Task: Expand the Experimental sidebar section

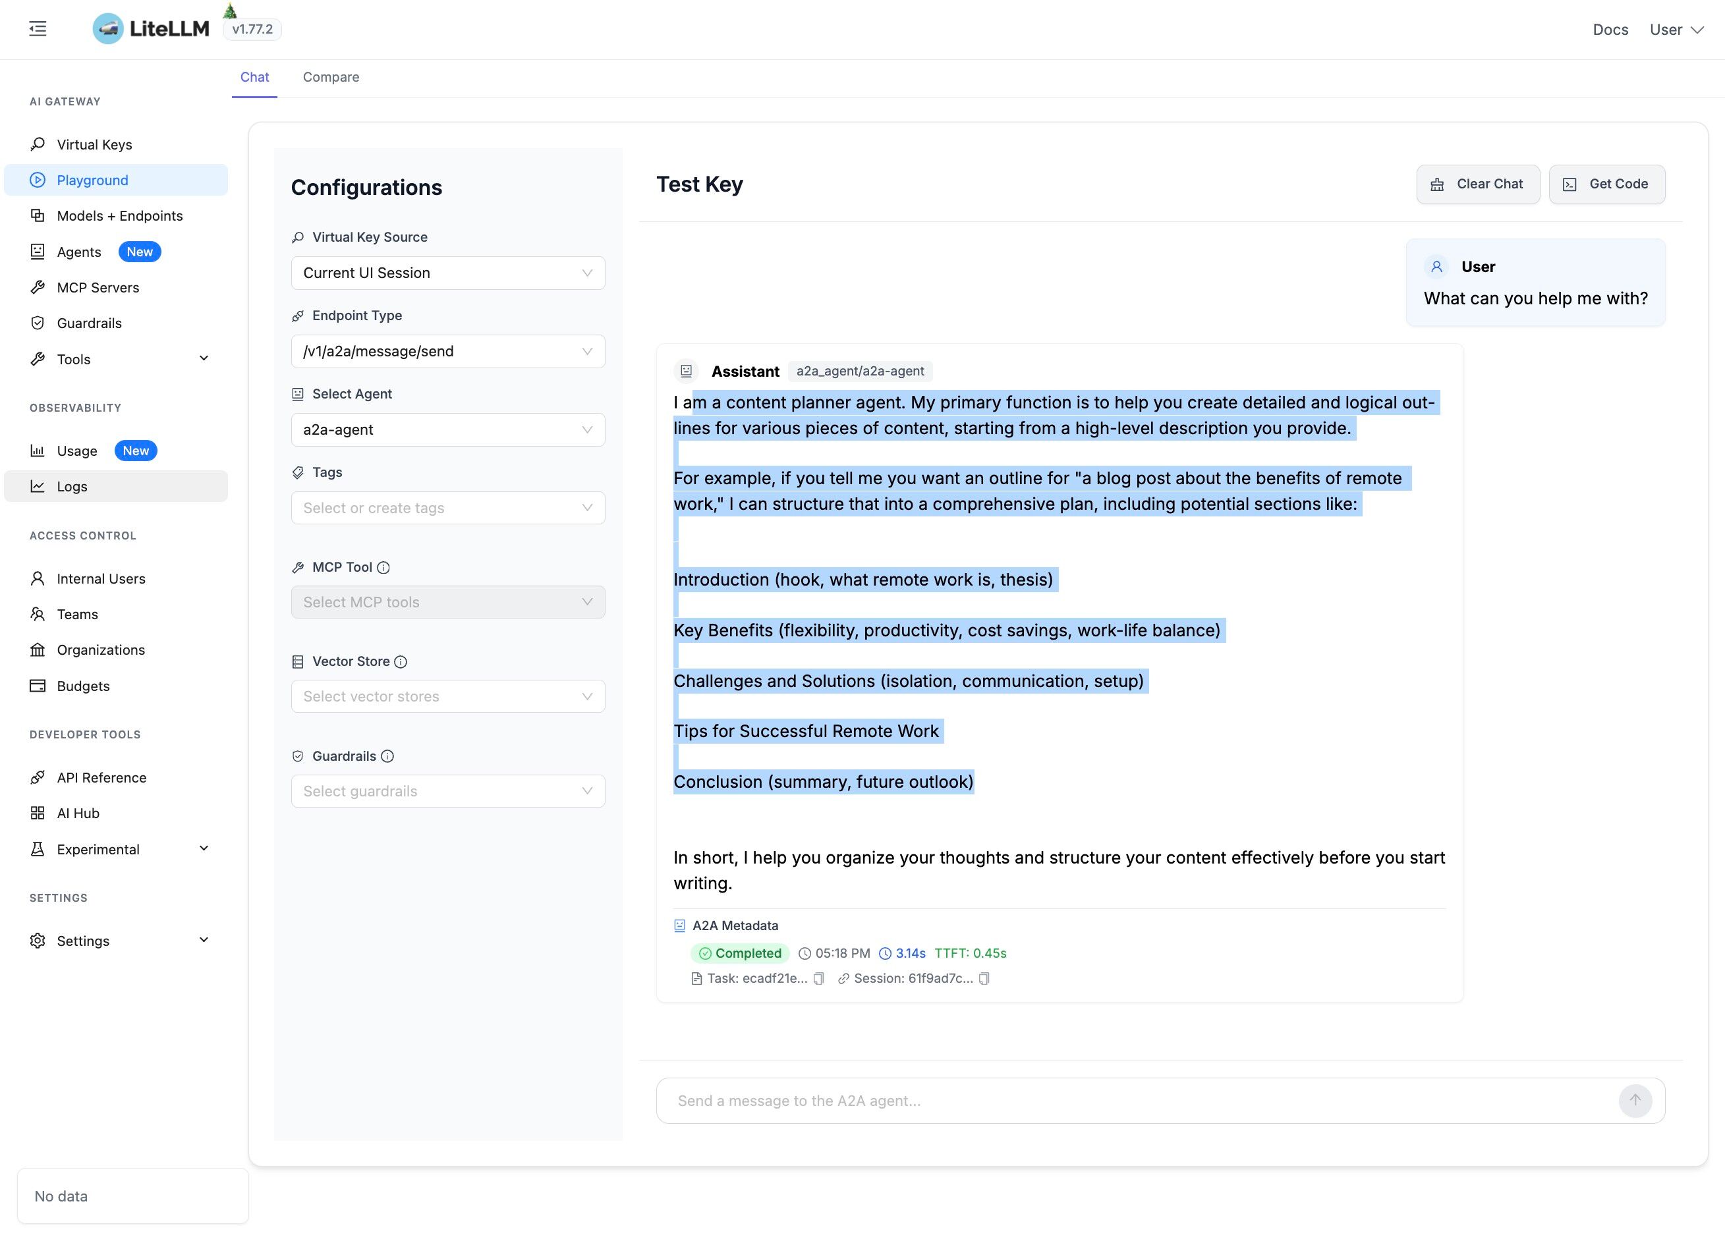Action: tap(204, 848)
